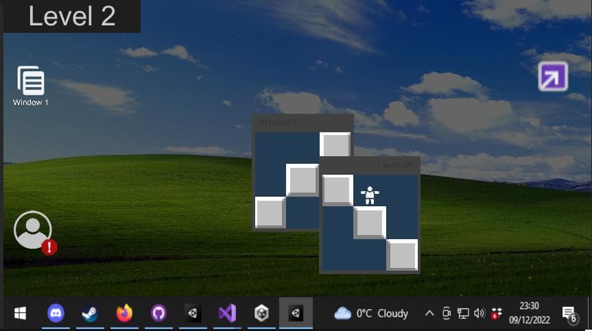Viewport: 592px width, 331px height.
Task: Click the Meet Now tray icon
Action: (447, 313)
